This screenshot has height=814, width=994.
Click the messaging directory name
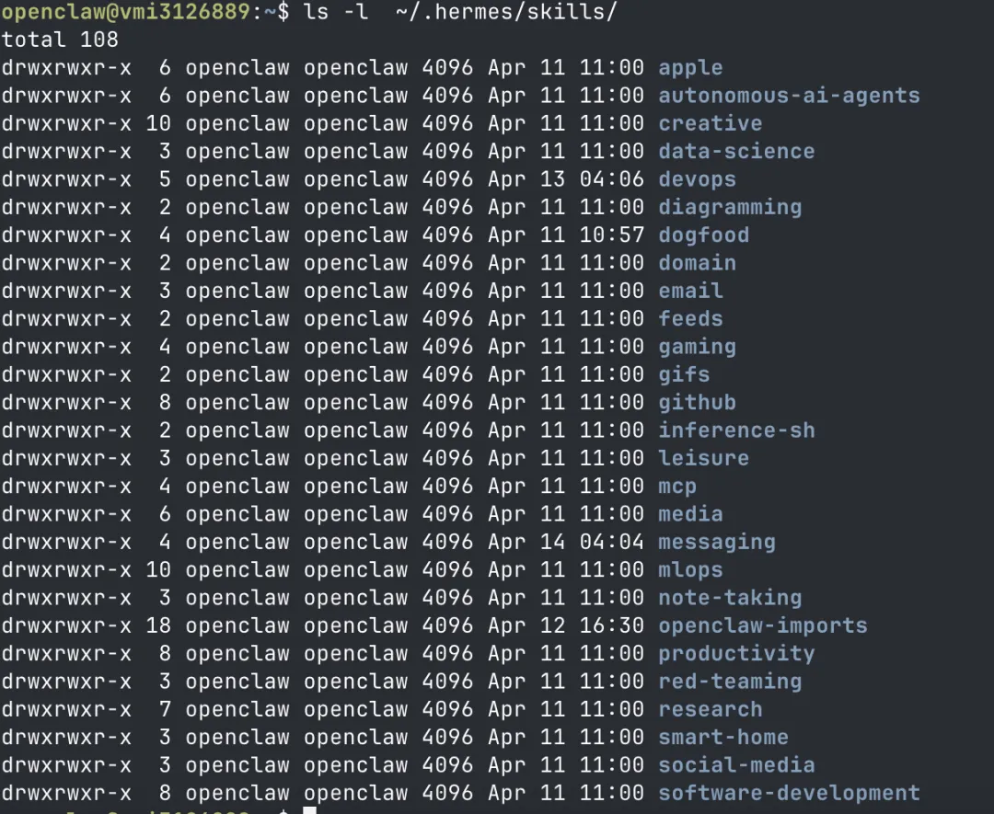point(717,543)
